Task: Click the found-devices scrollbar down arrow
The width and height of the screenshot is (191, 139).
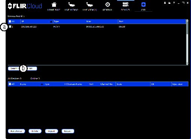Action: (x=187, y=64)
